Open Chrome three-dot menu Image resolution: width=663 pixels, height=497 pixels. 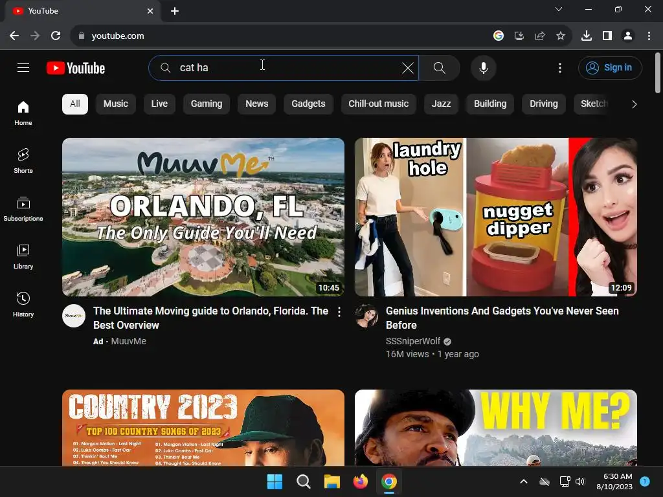tap(649, 36)
